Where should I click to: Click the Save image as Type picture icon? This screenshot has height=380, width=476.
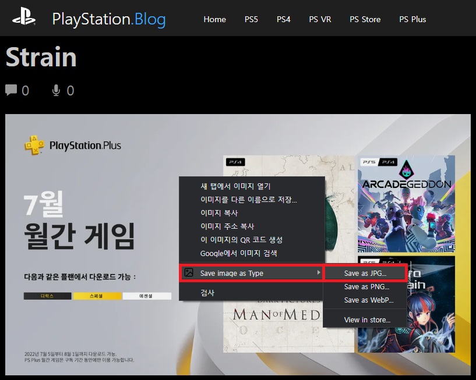coord(189,273)
